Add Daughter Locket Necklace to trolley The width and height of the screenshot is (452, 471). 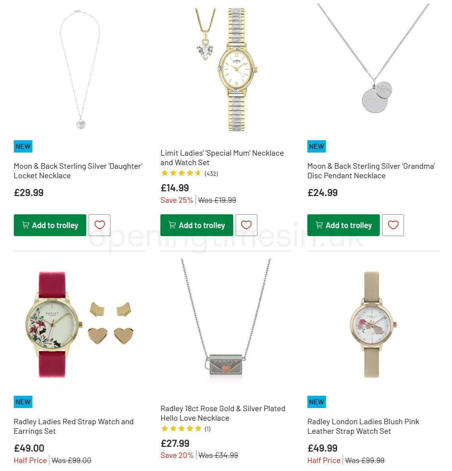click(x=50, y=225)
